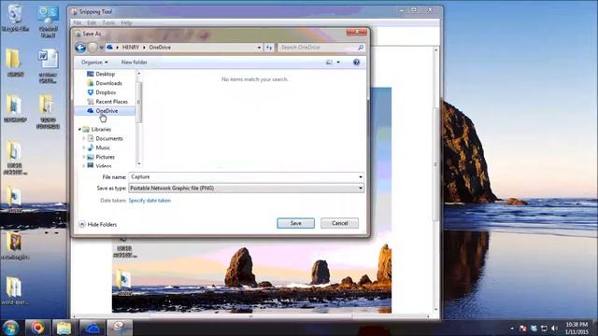Click the File name field containing Capture

click(x=243, y=176)
